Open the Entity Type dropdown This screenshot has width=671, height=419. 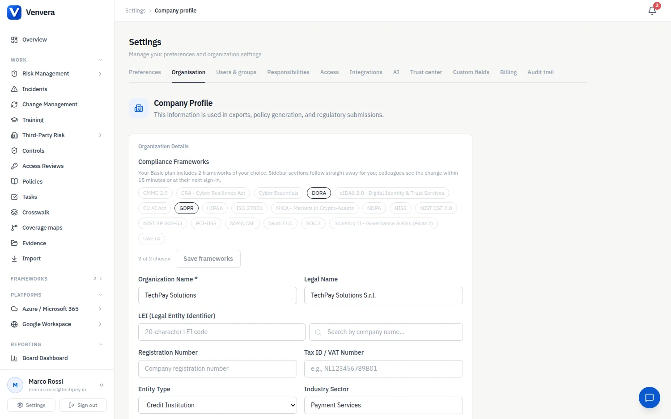click(x=217, y=405)
